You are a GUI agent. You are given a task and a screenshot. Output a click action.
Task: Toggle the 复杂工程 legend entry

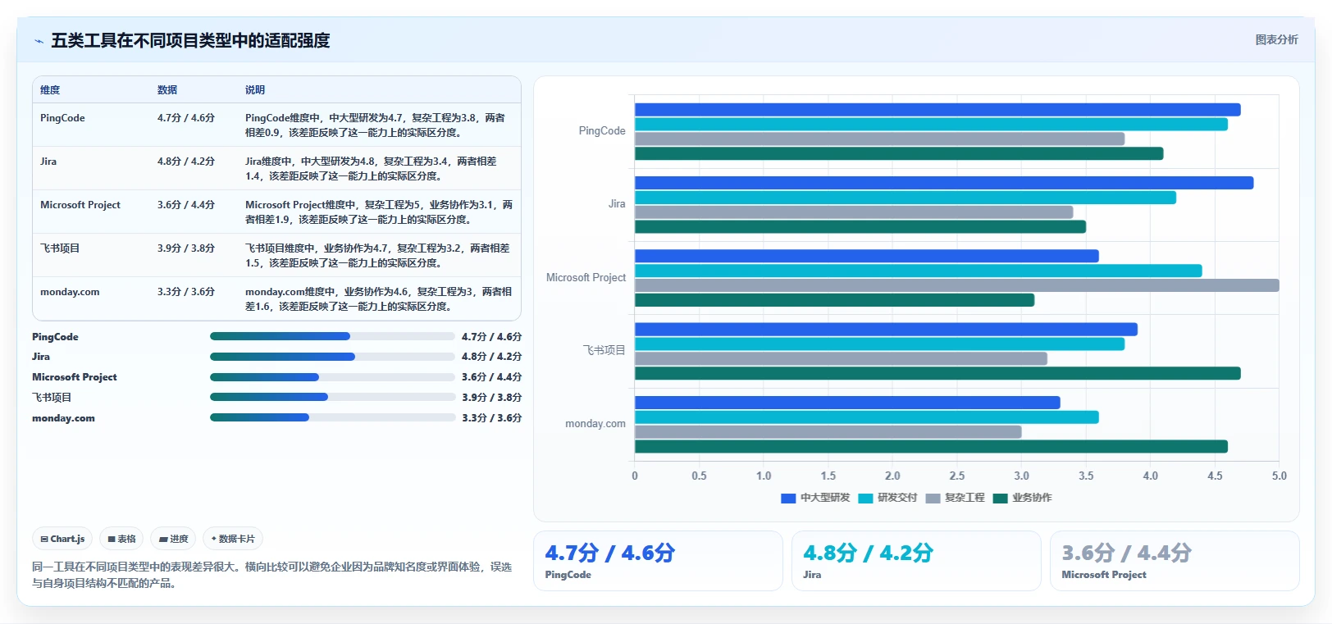[955, 498]
